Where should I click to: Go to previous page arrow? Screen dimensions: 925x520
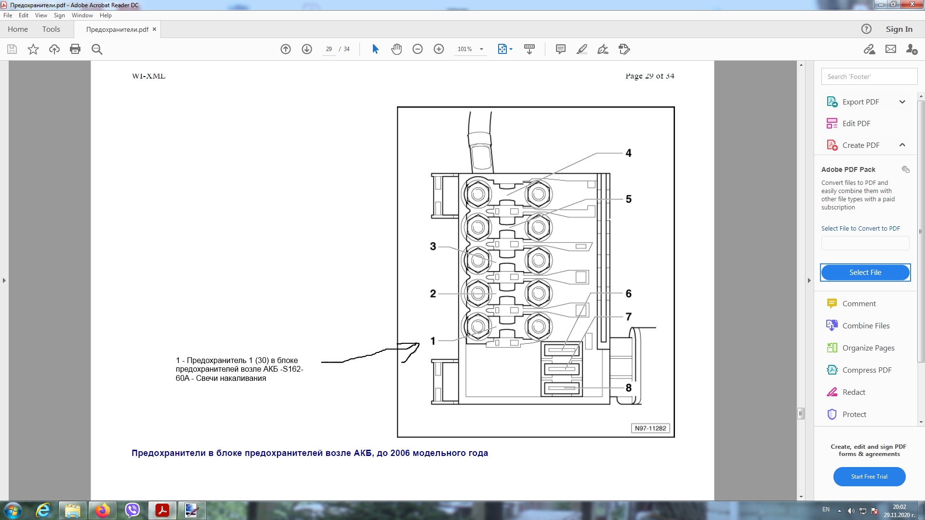286,49
